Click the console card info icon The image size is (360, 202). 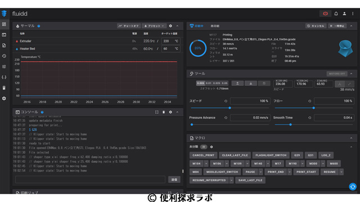(x=42, y=112)
